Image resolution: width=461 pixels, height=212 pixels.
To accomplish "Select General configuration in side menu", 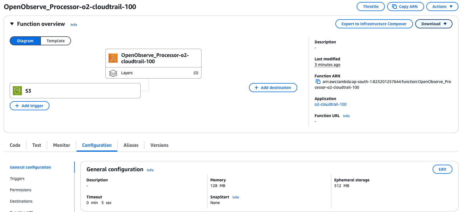I will pos(30,167).
